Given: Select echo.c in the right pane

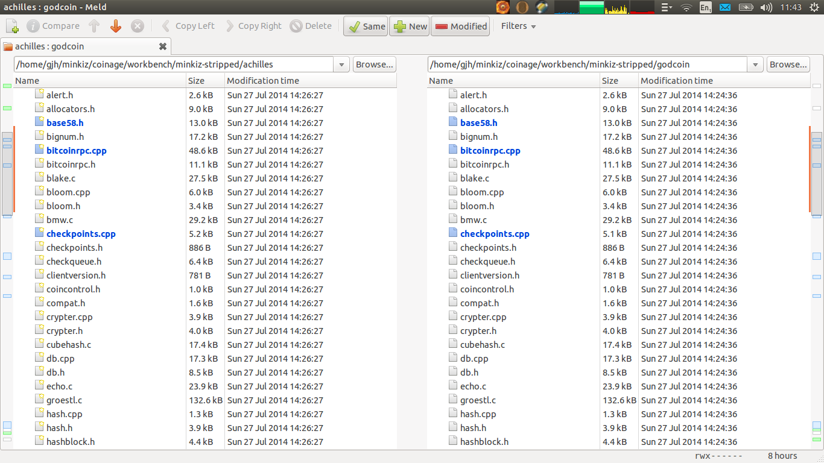Looking at the screenshot, I should 473,386.
